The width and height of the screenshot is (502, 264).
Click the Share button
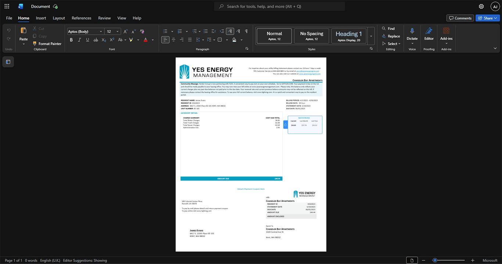click(488, 18)
